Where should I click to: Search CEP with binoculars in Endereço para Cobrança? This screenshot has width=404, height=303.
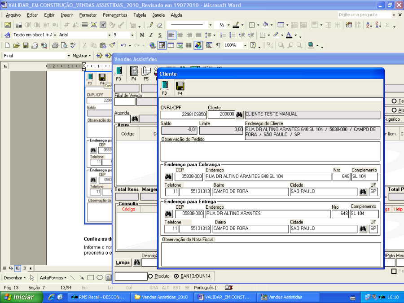click(x=168, y=177)
